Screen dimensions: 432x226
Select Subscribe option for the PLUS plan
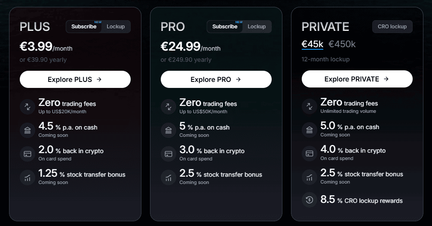[x=84, y=27]
